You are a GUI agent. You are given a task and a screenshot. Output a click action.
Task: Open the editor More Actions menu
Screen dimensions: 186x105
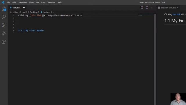tap(152, 8)
